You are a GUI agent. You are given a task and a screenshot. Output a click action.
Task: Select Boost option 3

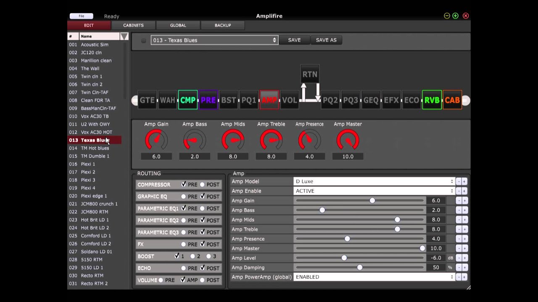208,256
